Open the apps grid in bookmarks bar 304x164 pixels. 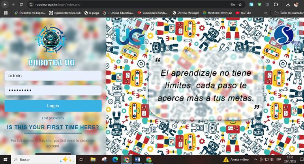6,13
